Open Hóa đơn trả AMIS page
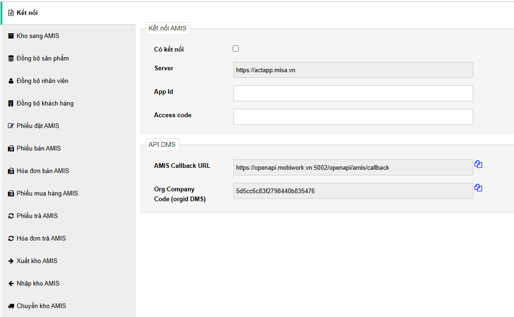The height and width of the screenshot is (317, 514). 41,239
